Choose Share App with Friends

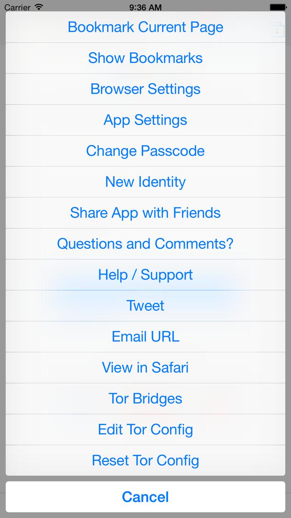(x=145, y=213)
